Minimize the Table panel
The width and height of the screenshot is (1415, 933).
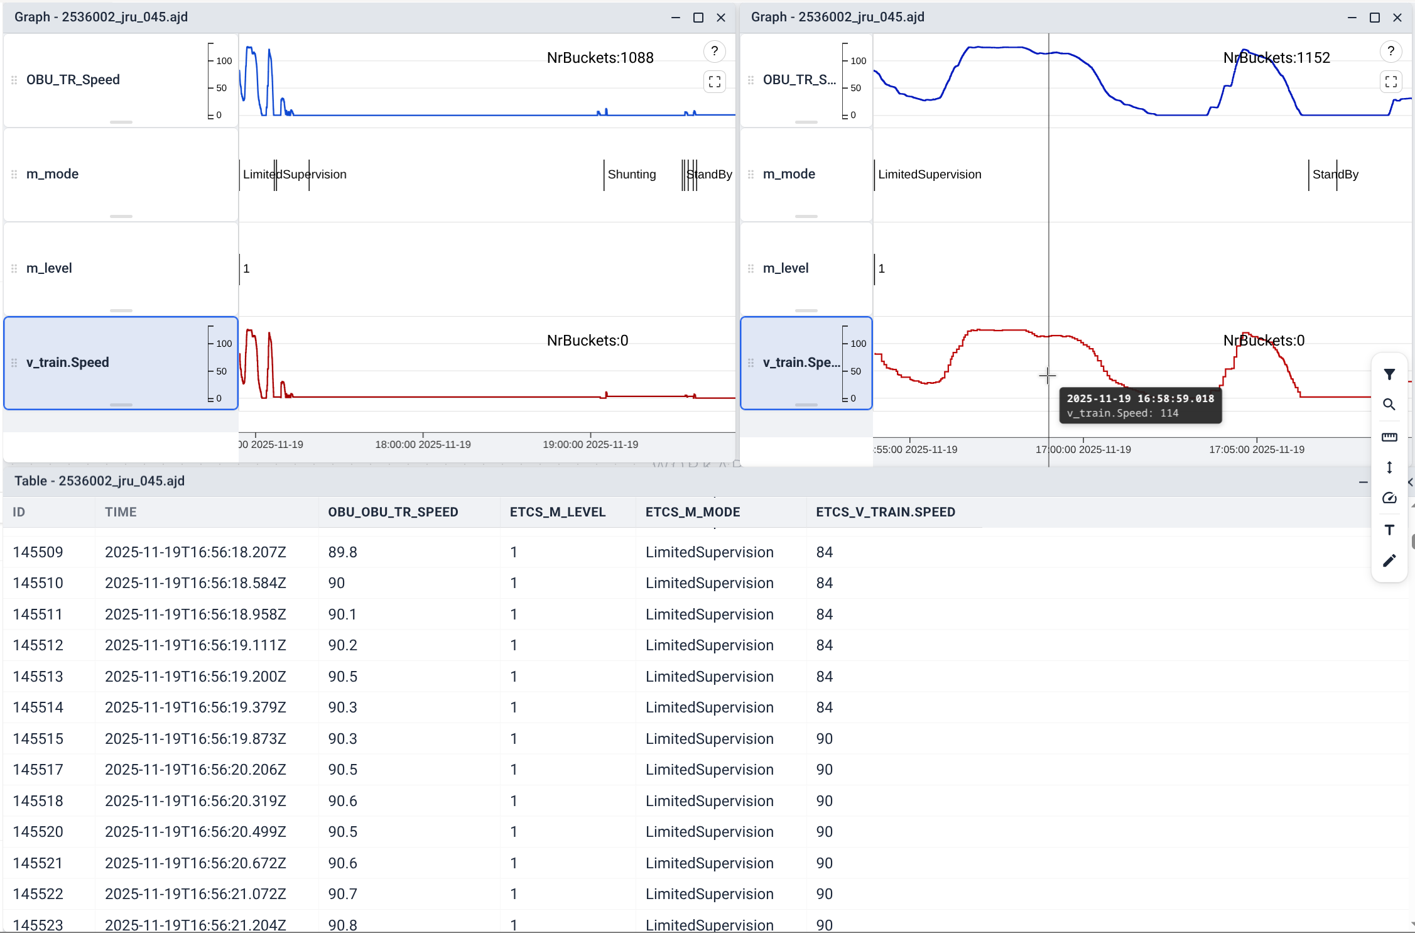point(1363,482)
